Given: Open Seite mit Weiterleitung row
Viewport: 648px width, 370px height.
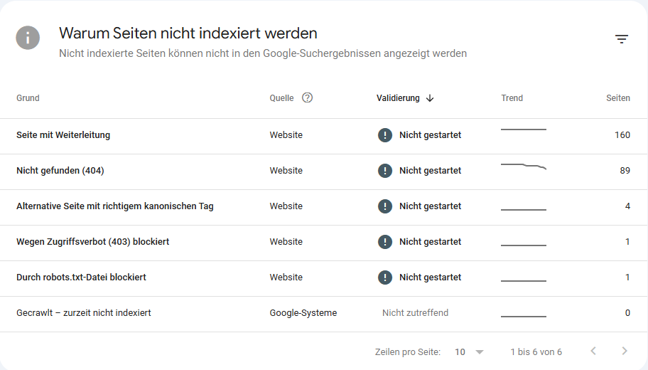Looking at the screenshot, I should coord(324,136).
